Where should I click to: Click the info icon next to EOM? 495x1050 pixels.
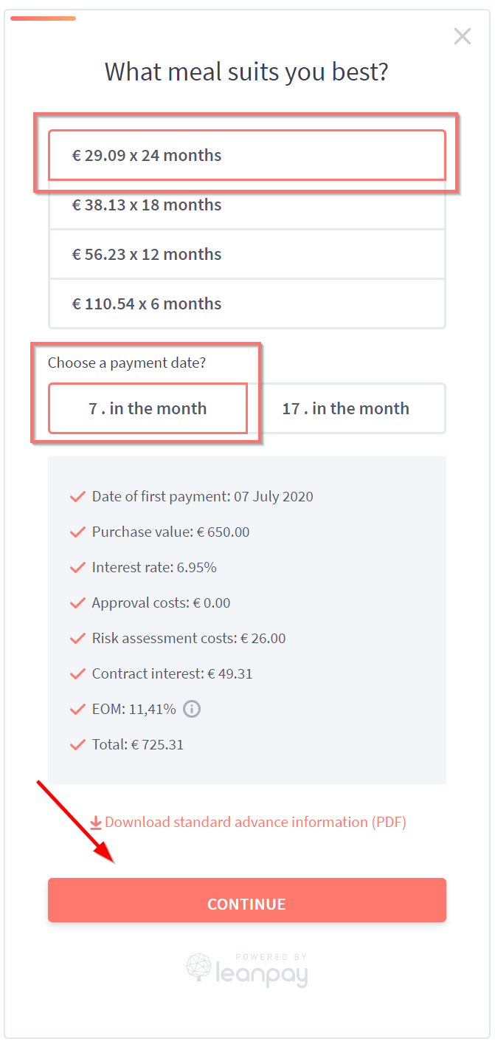coord(192,709)
